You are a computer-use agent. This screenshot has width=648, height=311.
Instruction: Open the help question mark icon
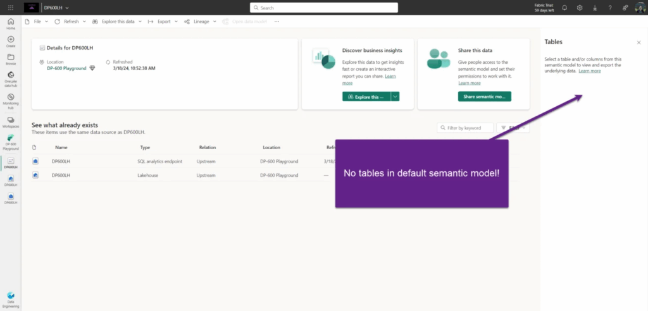[x=610, y=8]
